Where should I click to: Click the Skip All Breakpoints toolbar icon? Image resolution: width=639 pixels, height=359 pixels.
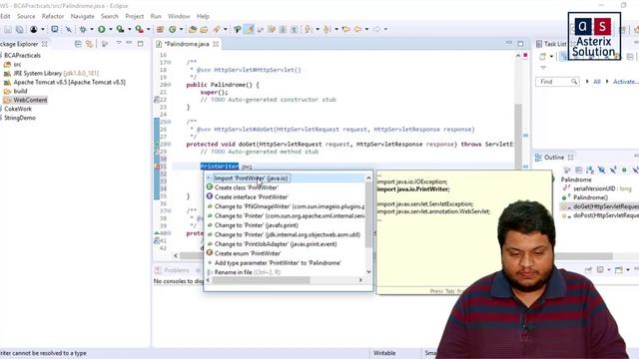(69, 29)
